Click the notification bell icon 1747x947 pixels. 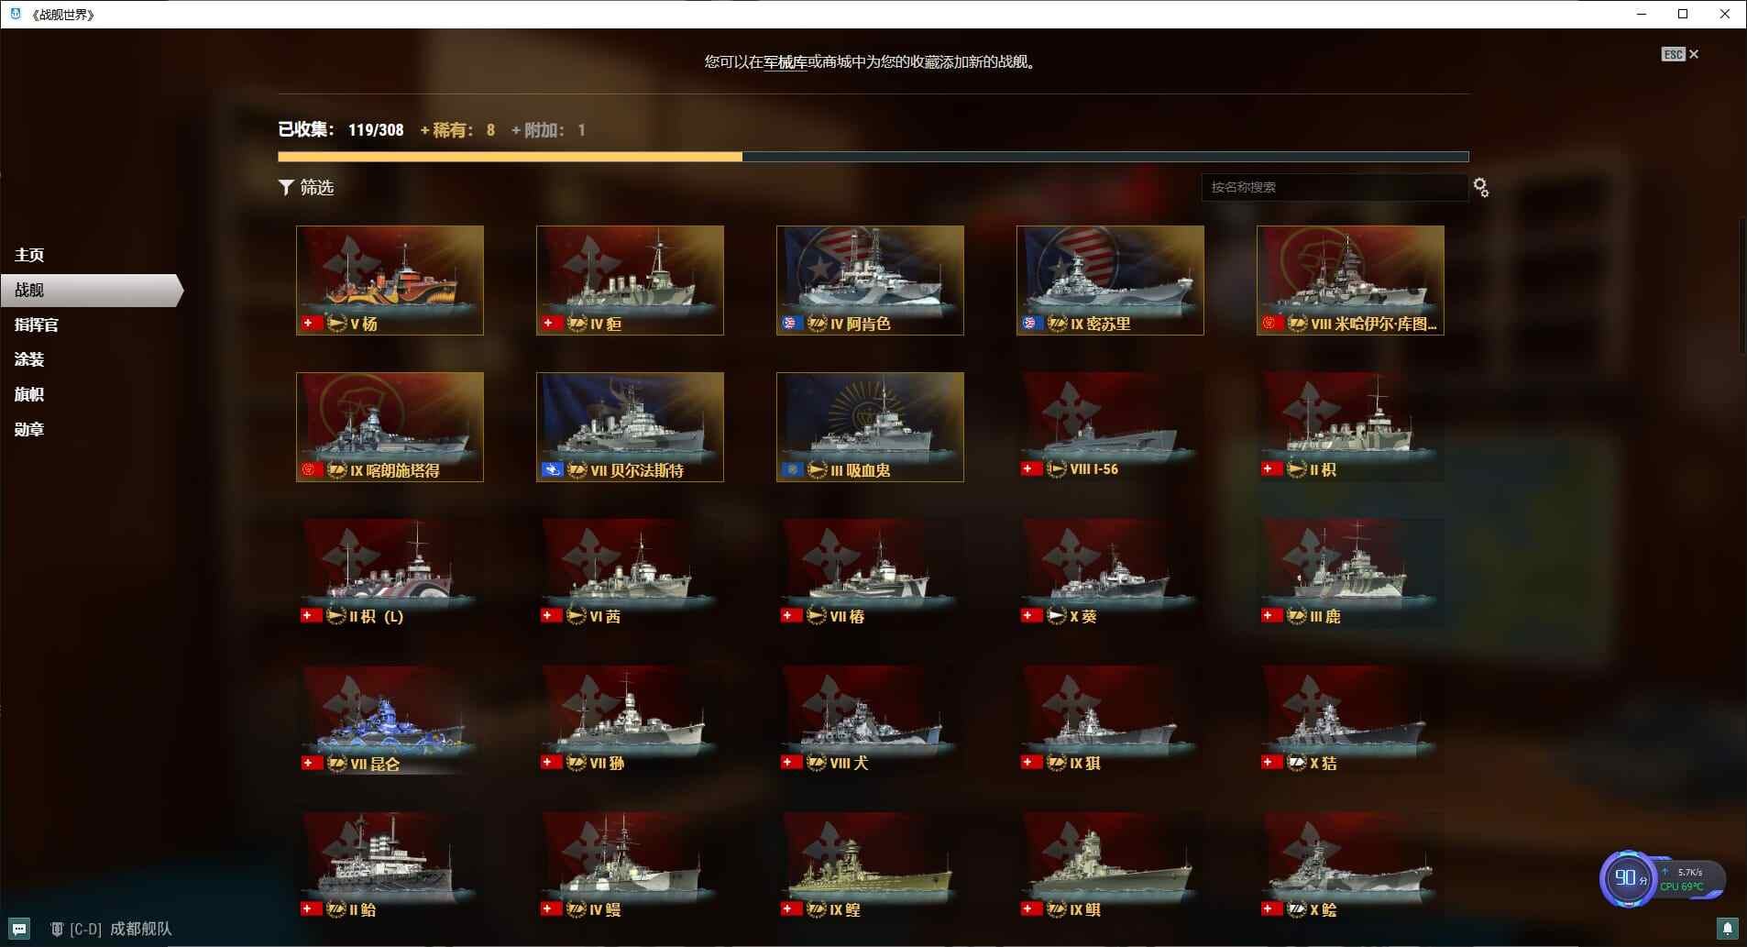tap(1727, 929)
